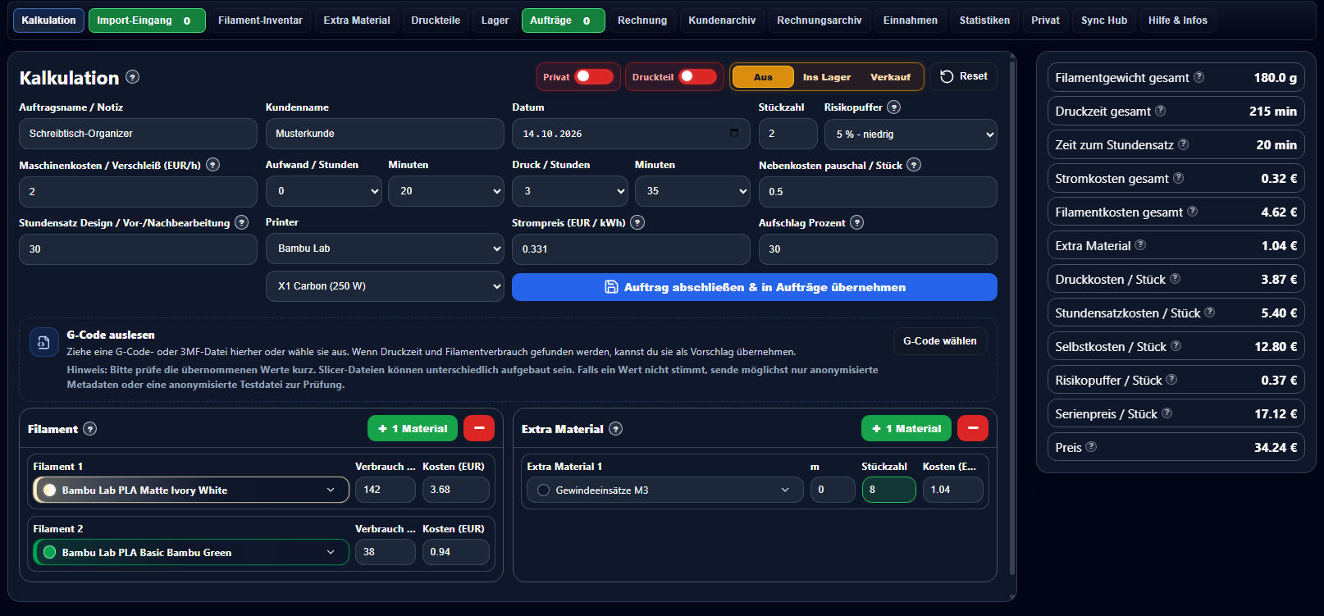Click the G-Code file icon
The image size is (1324, 616).
point(43,342)
